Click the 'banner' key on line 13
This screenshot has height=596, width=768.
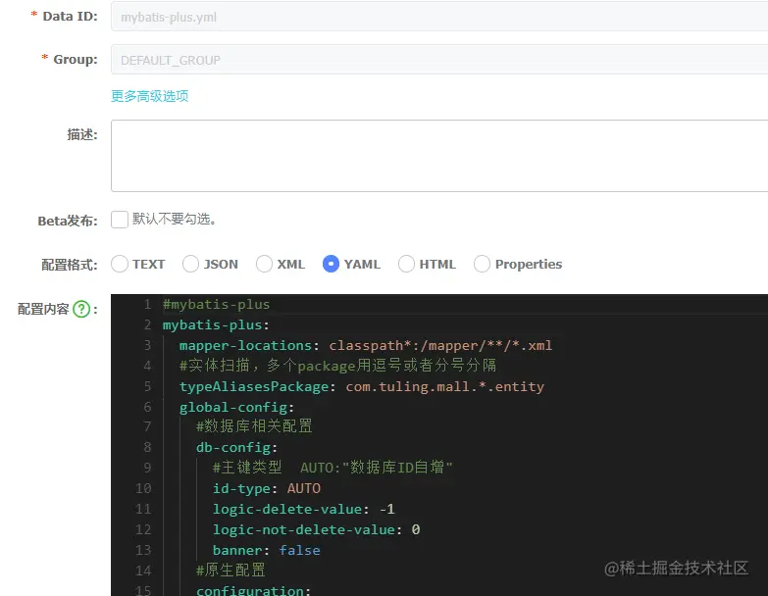237,550
